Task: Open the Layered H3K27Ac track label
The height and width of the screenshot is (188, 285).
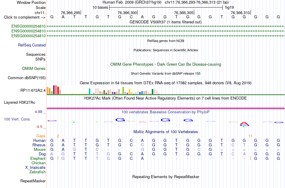Action: point(19,103)
